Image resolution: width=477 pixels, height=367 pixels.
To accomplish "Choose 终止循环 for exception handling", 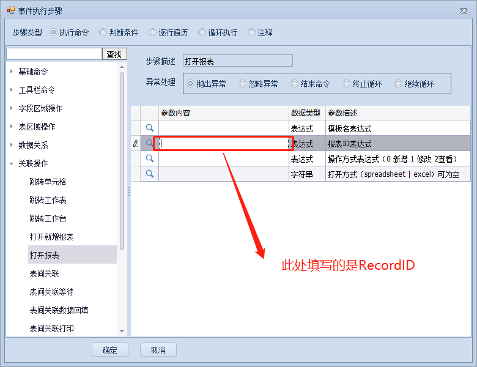I will (x=347, y=84).
